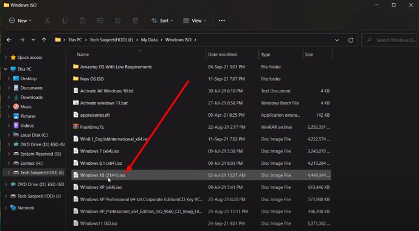
Task: Click the Share icon in toolbar
Action: pos(118,21)
